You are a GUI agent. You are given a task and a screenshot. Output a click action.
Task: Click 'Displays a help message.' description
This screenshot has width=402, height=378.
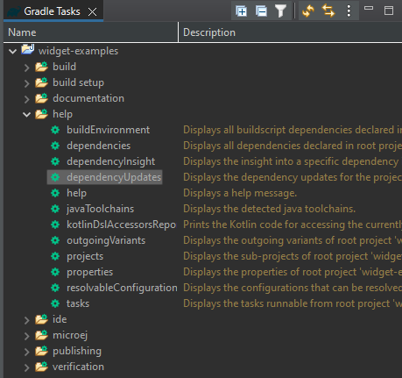click(240, 193)
